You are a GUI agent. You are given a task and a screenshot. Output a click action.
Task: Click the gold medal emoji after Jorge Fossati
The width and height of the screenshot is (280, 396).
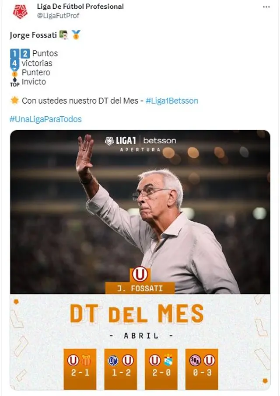point(76,35)
